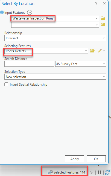
Task: Click the pencil sketch icon beside Selecting Features
Action: tap(100, 51)
